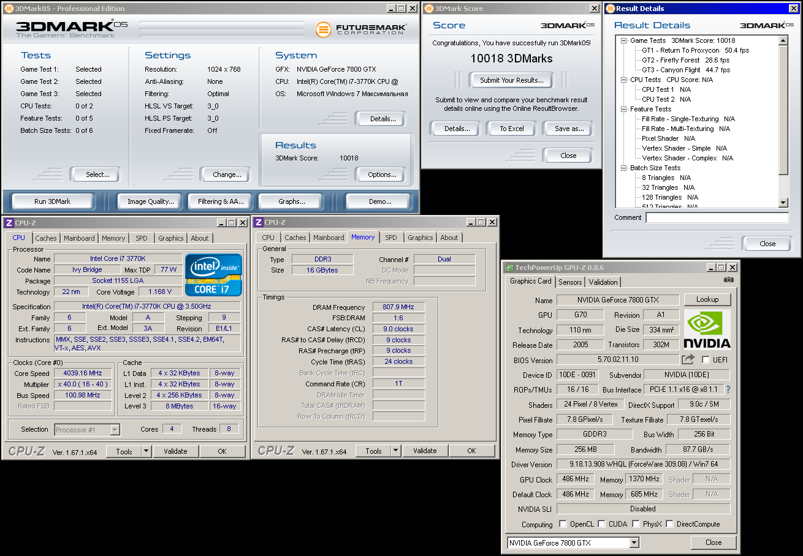The width and height of the screenshot is (803, 556).
Task: Collapse the Game Tests tree node
Action: tap(624, 41)
